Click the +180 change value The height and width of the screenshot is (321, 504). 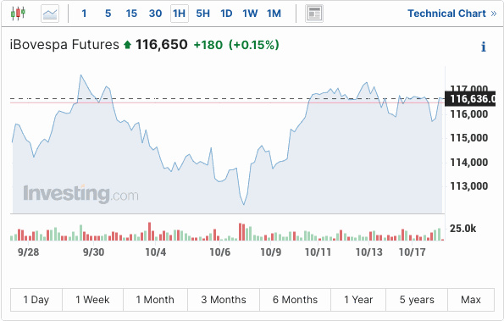coord(208,45)
